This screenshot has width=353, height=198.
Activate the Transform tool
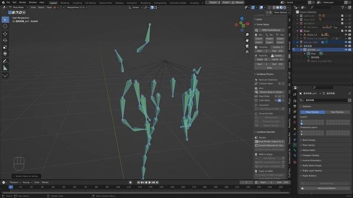tap(5, 54)
